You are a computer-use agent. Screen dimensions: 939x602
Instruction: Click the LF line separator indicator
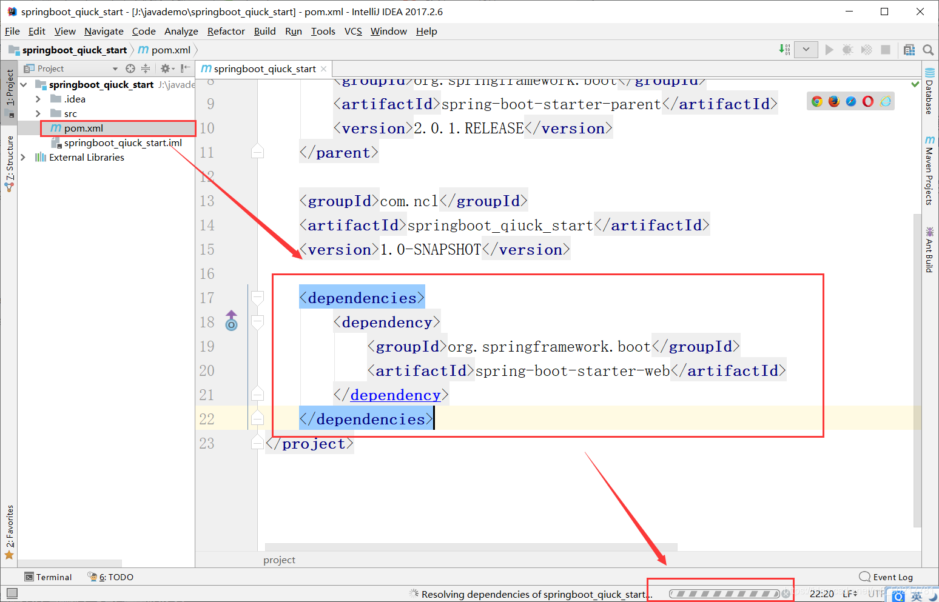[x=850, y=594]
